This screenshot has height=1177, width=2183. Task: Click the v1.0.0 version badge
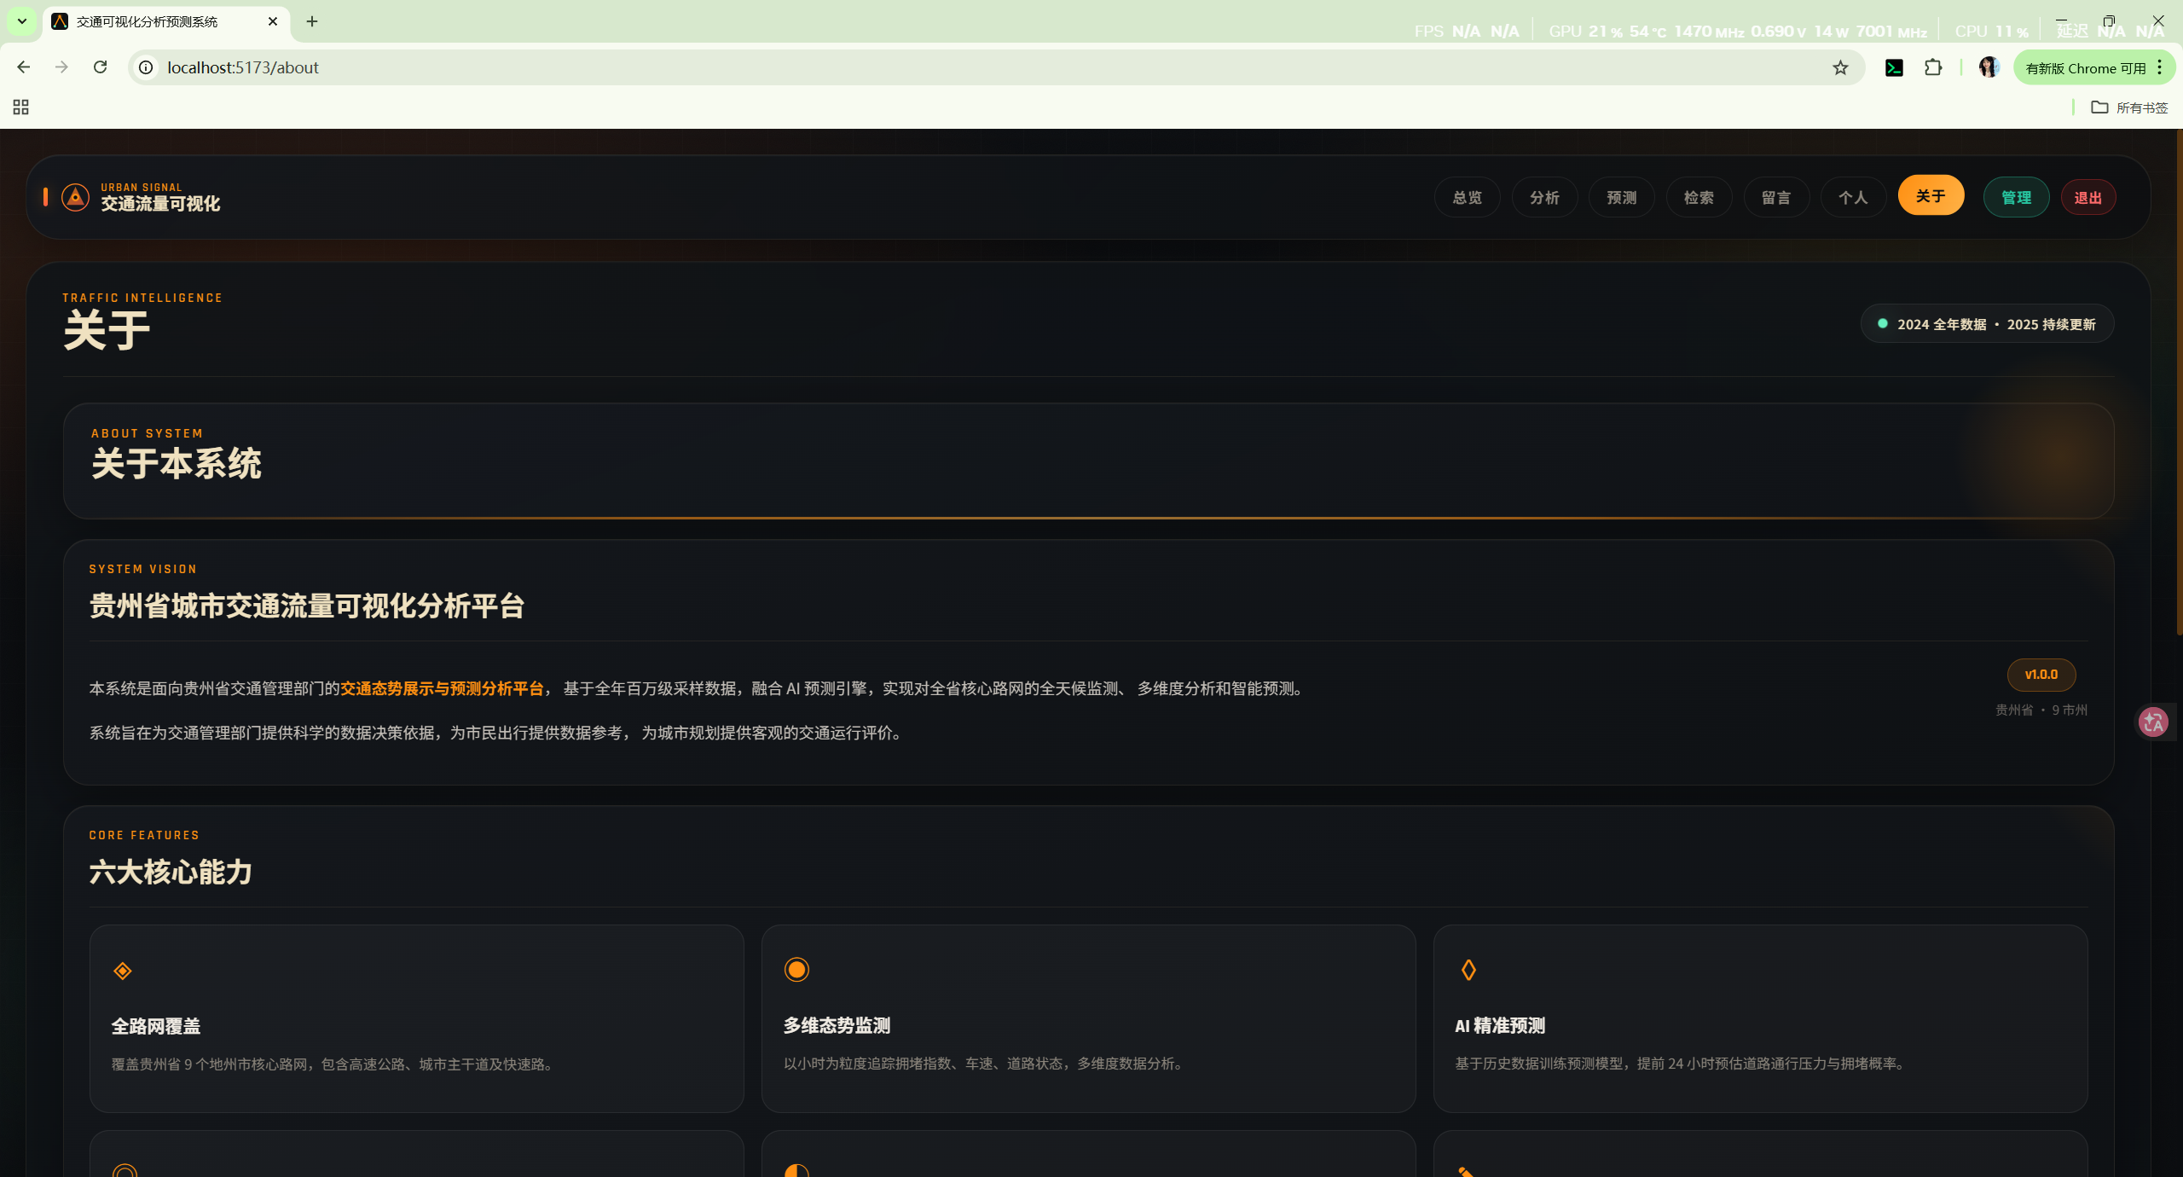(2041, 675)
